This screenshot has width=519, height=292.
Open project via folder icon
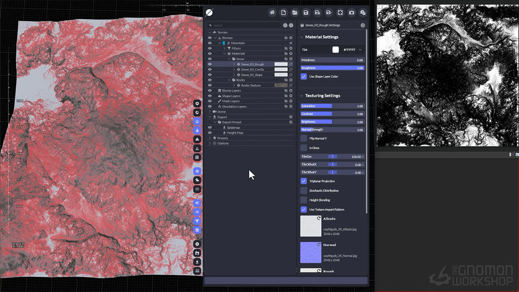[295, 13]
